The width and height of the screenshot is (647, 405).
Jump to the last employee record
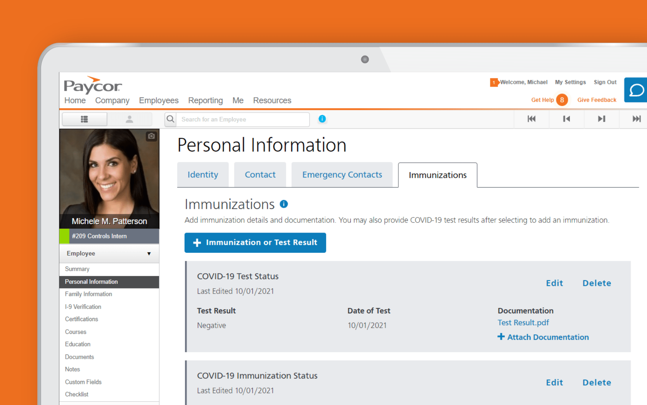(636, 119)
